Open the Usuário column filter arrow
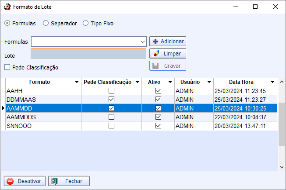The image size is (286, 190). pos(209,82)
